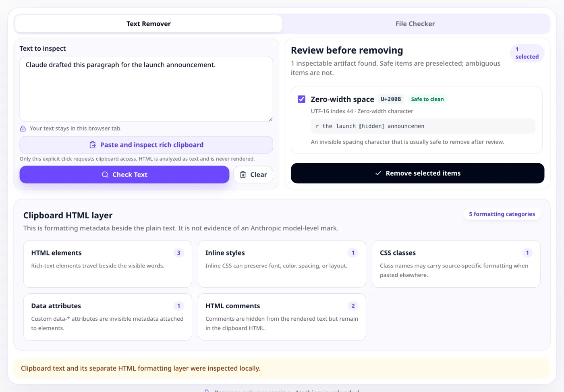Click the hidden character context snippet

(x=423, y=126)
